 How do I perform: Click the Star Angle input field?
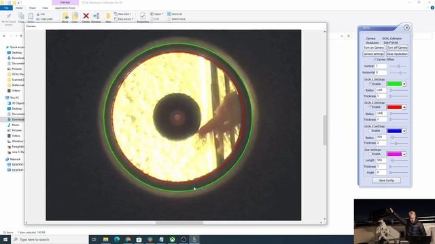click(381, 172)
